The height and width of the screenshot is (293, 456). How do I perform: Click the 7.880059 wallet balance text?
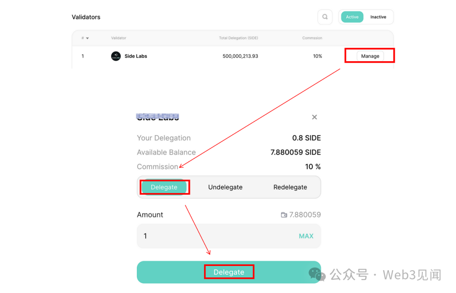(x=305, y=215)
